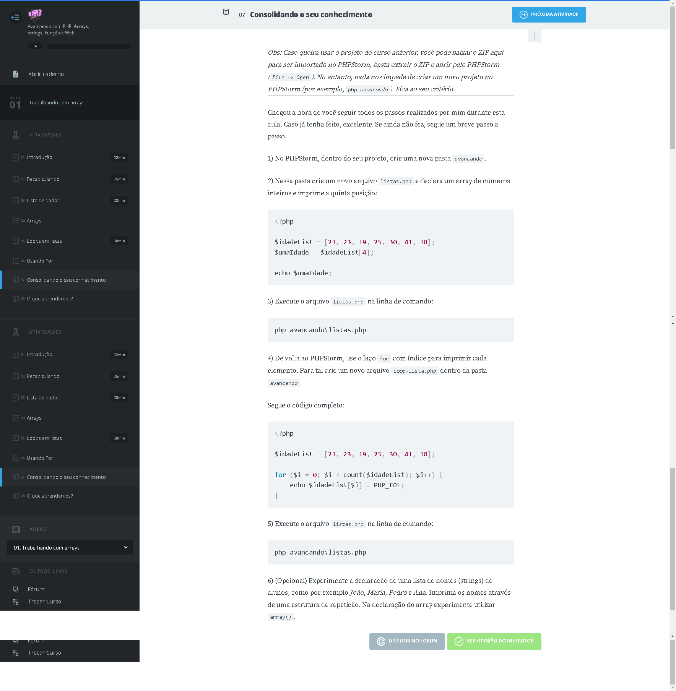Click the PHP elephant course logo
Viewport: 676px width, 691px height.
tap(35, 15)
